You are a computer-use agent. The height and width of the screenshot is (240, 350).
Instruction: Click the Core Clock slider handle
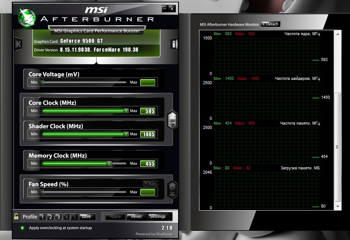coord(126,111)
